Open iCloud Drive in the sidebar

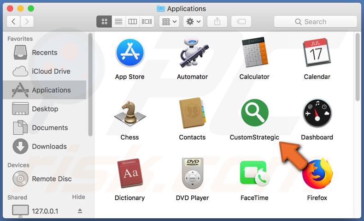45,71
